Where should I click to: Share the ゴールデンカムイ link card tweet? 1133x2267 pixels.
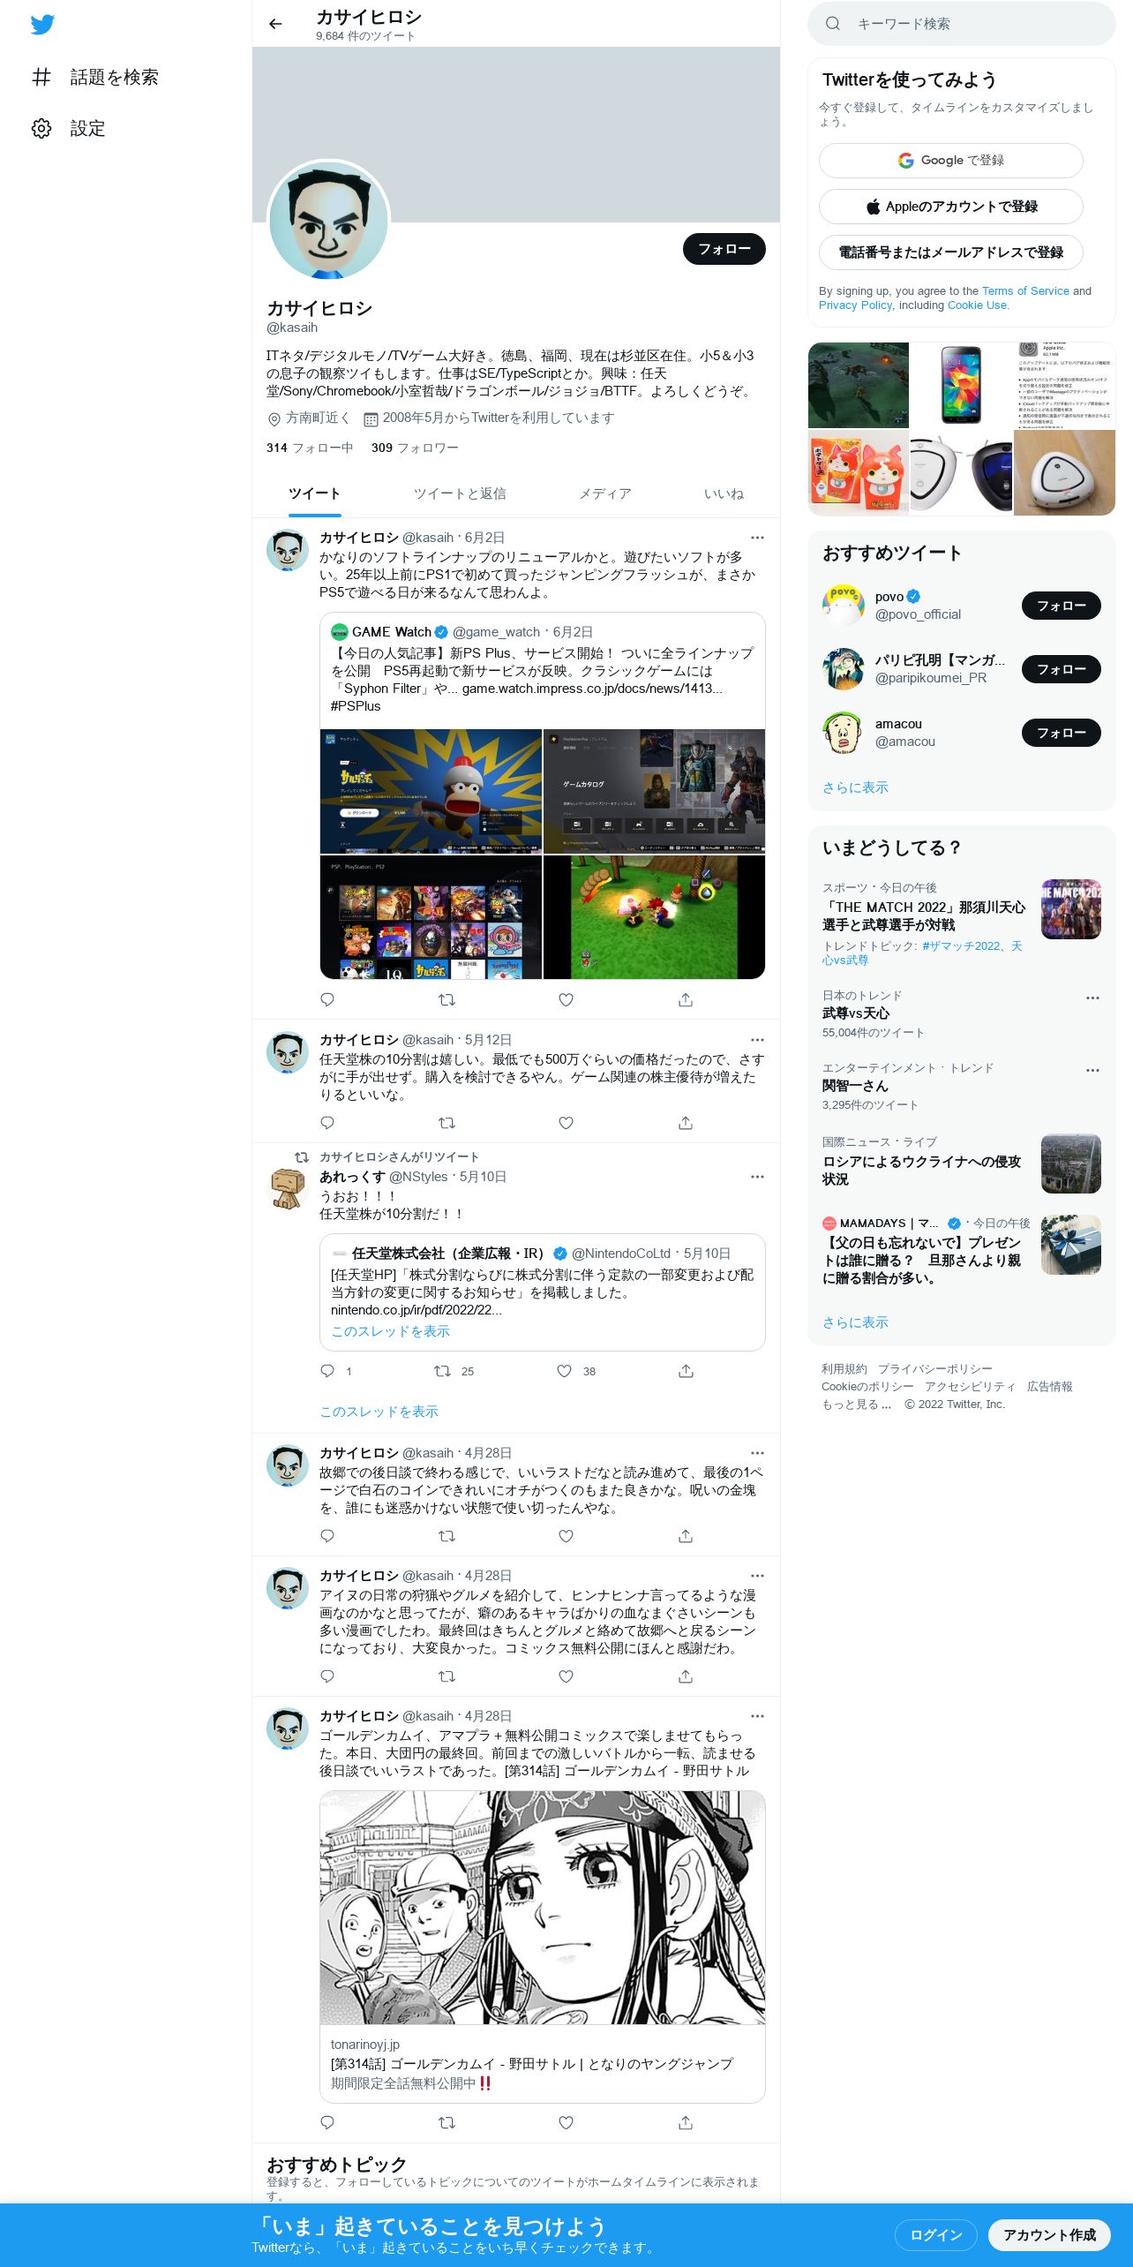coord(686,2123)
